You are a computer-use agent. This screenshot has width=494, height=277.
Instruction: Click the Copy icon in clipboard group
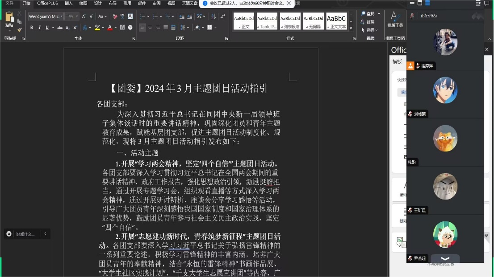pyautogui.click(x=19, y=22)
